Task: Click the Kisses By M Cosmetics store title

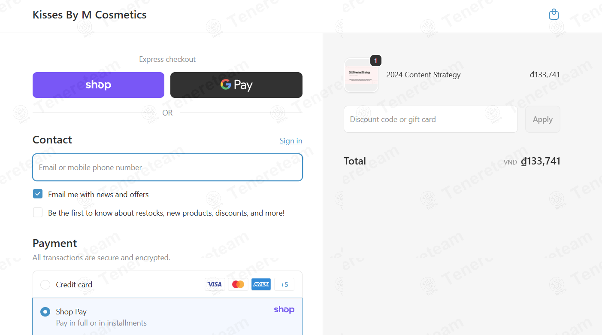Action: 90,15
